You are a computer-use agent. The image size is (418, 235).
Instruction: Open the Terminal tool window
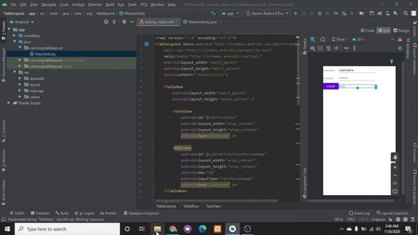40,213
